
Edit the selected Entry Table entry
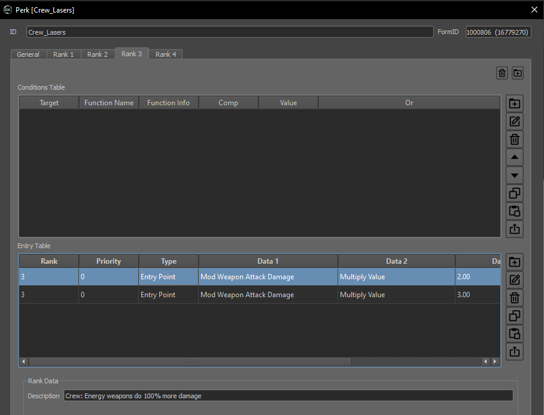click(x=515, y=280)
